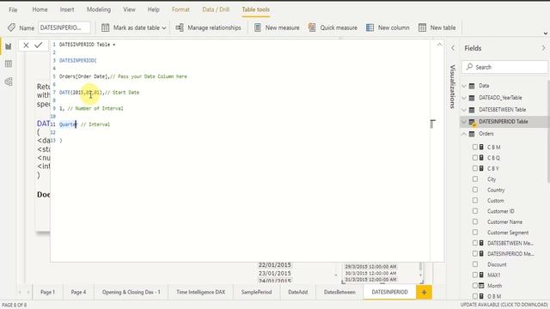Collapse the Fields pane arrow

click(543, 48)
